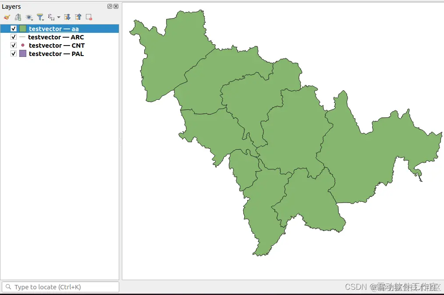
Task: Select the testvector — ARC layer
Action: click(x=56, y=37)
